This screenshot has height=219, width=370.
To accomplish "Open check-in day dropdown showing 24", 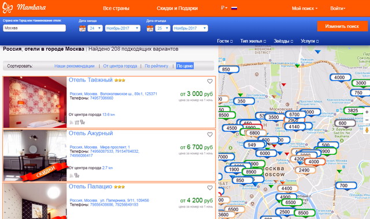I will pyautogui.click(x=95, y=28).
